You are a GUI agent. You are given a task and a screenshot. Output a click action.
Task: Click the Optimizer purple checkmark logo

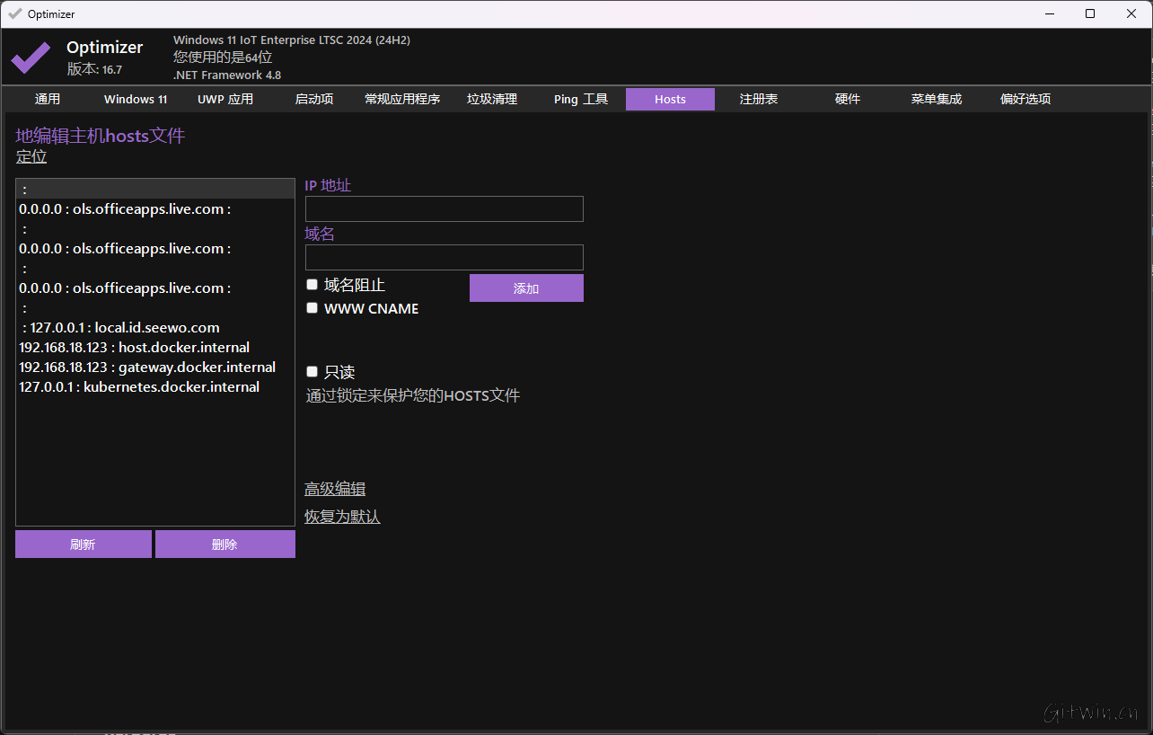click(x=31, y=58)
